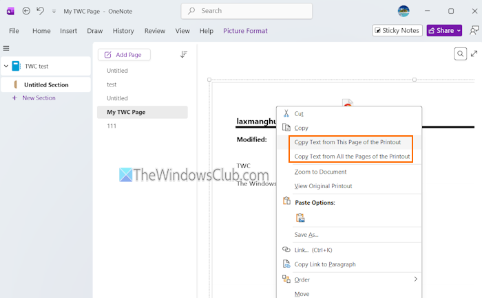This screenshot has height=298, width=482.
Task: Toggle the navigation pane hamburger icon
Action: point(6,48)
